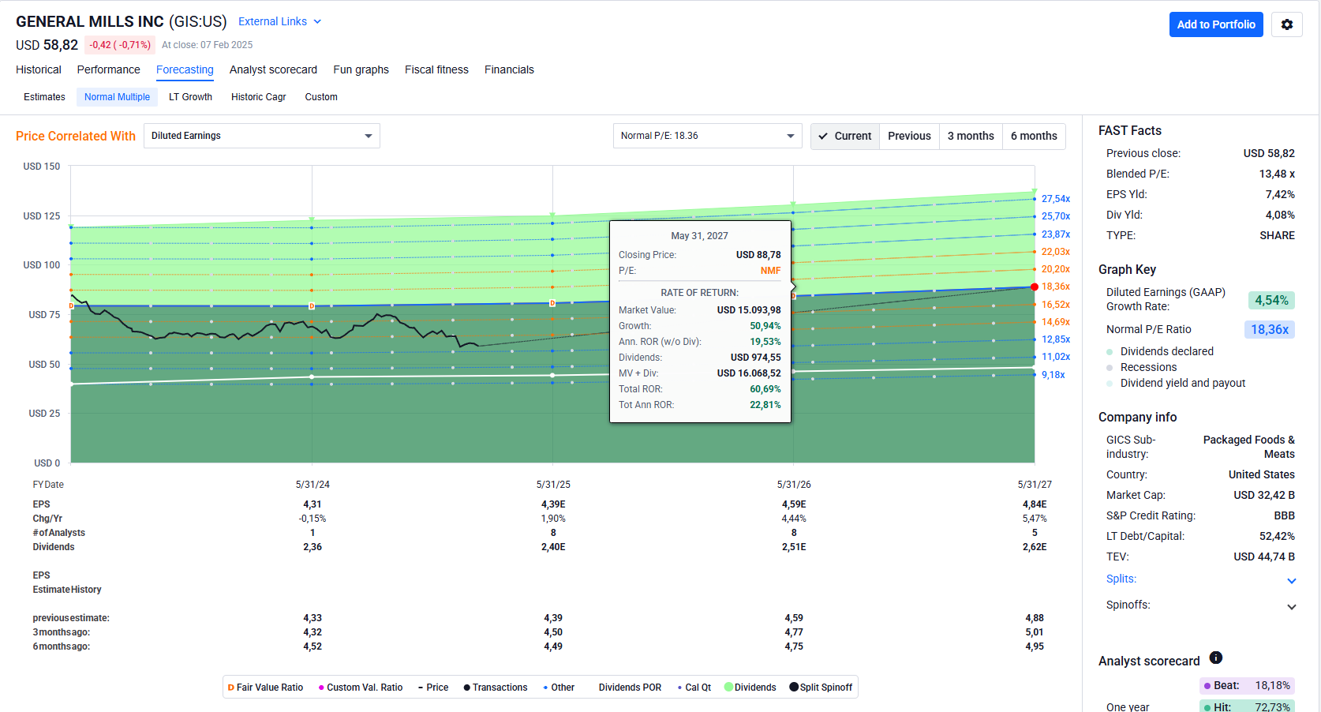This screenshot has height=712, width=1321.
Task: Toggle the Current estimates checkbox button
Action: (x=844, y=136)
